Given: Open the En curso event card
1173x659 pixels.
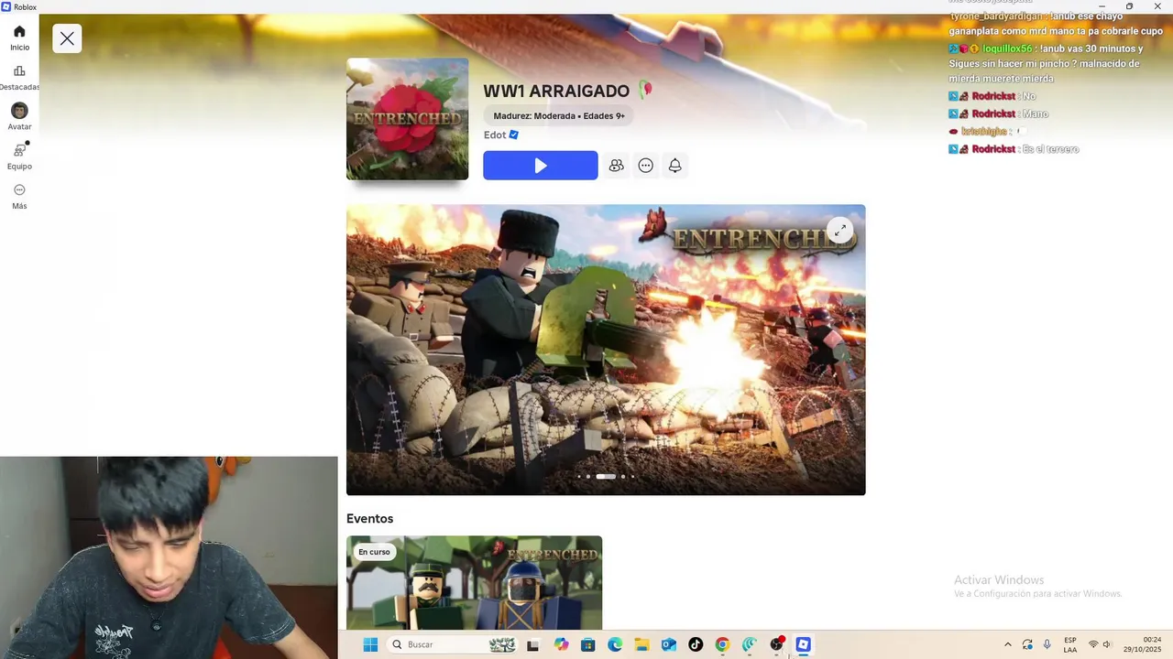Looking at the screenshot, I should pos(474,583).
